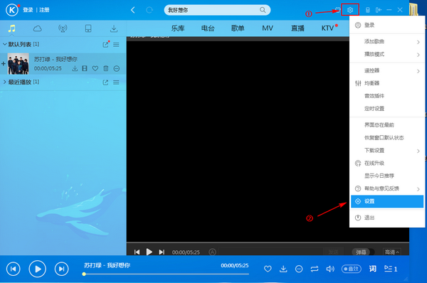Select 在线升级 in the menu
This screenshot has width=427, height=283.
pos(386,164)
